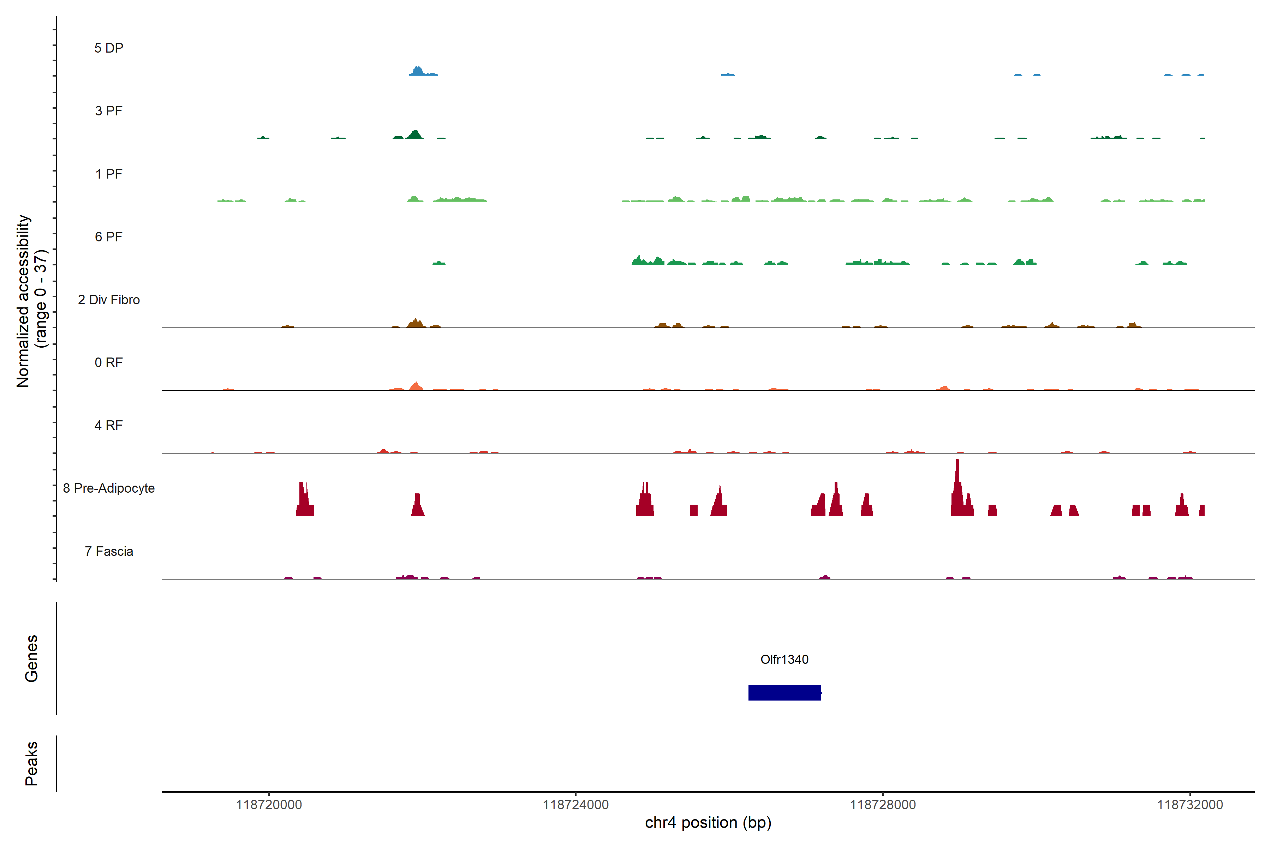The image size is (1271, 847).
Task: Select the 5 DP track label
Action: point(109,48)
